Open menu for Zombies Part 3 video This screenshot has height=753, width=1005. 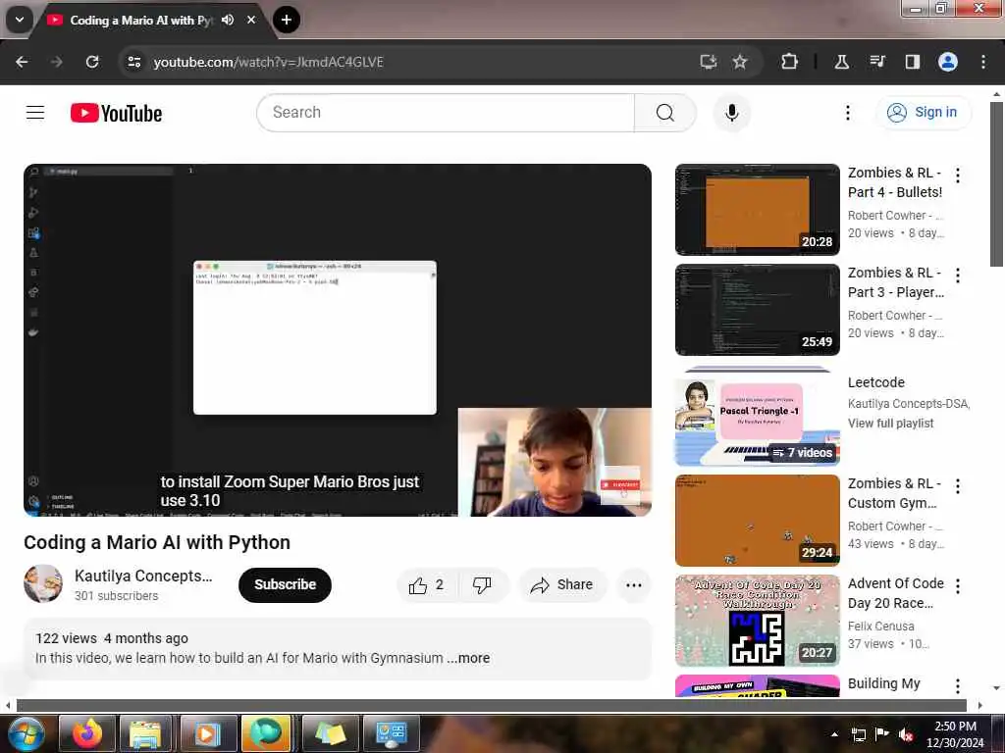coord(958,276)
